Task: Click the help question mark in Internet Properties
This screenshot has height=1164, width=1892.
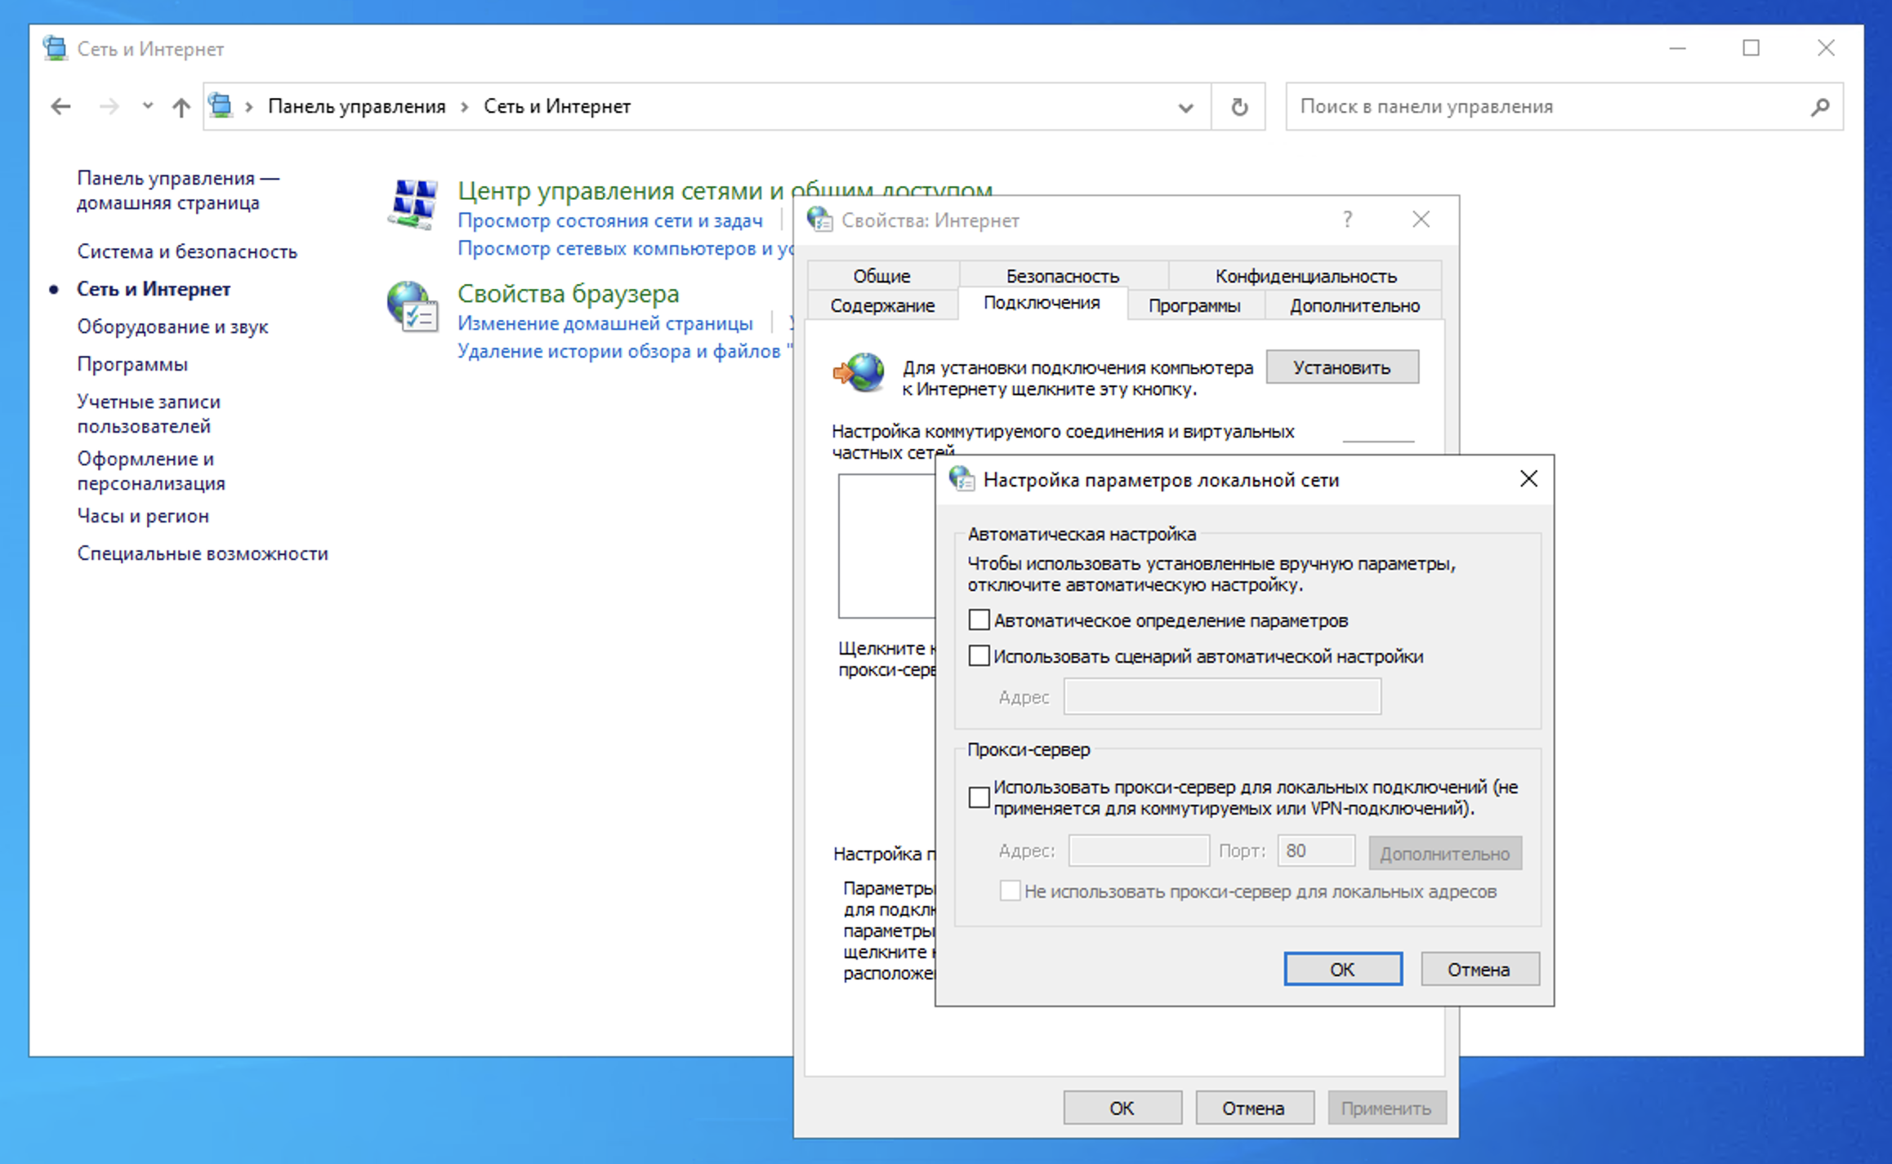Action: (x=1347, y=220)
